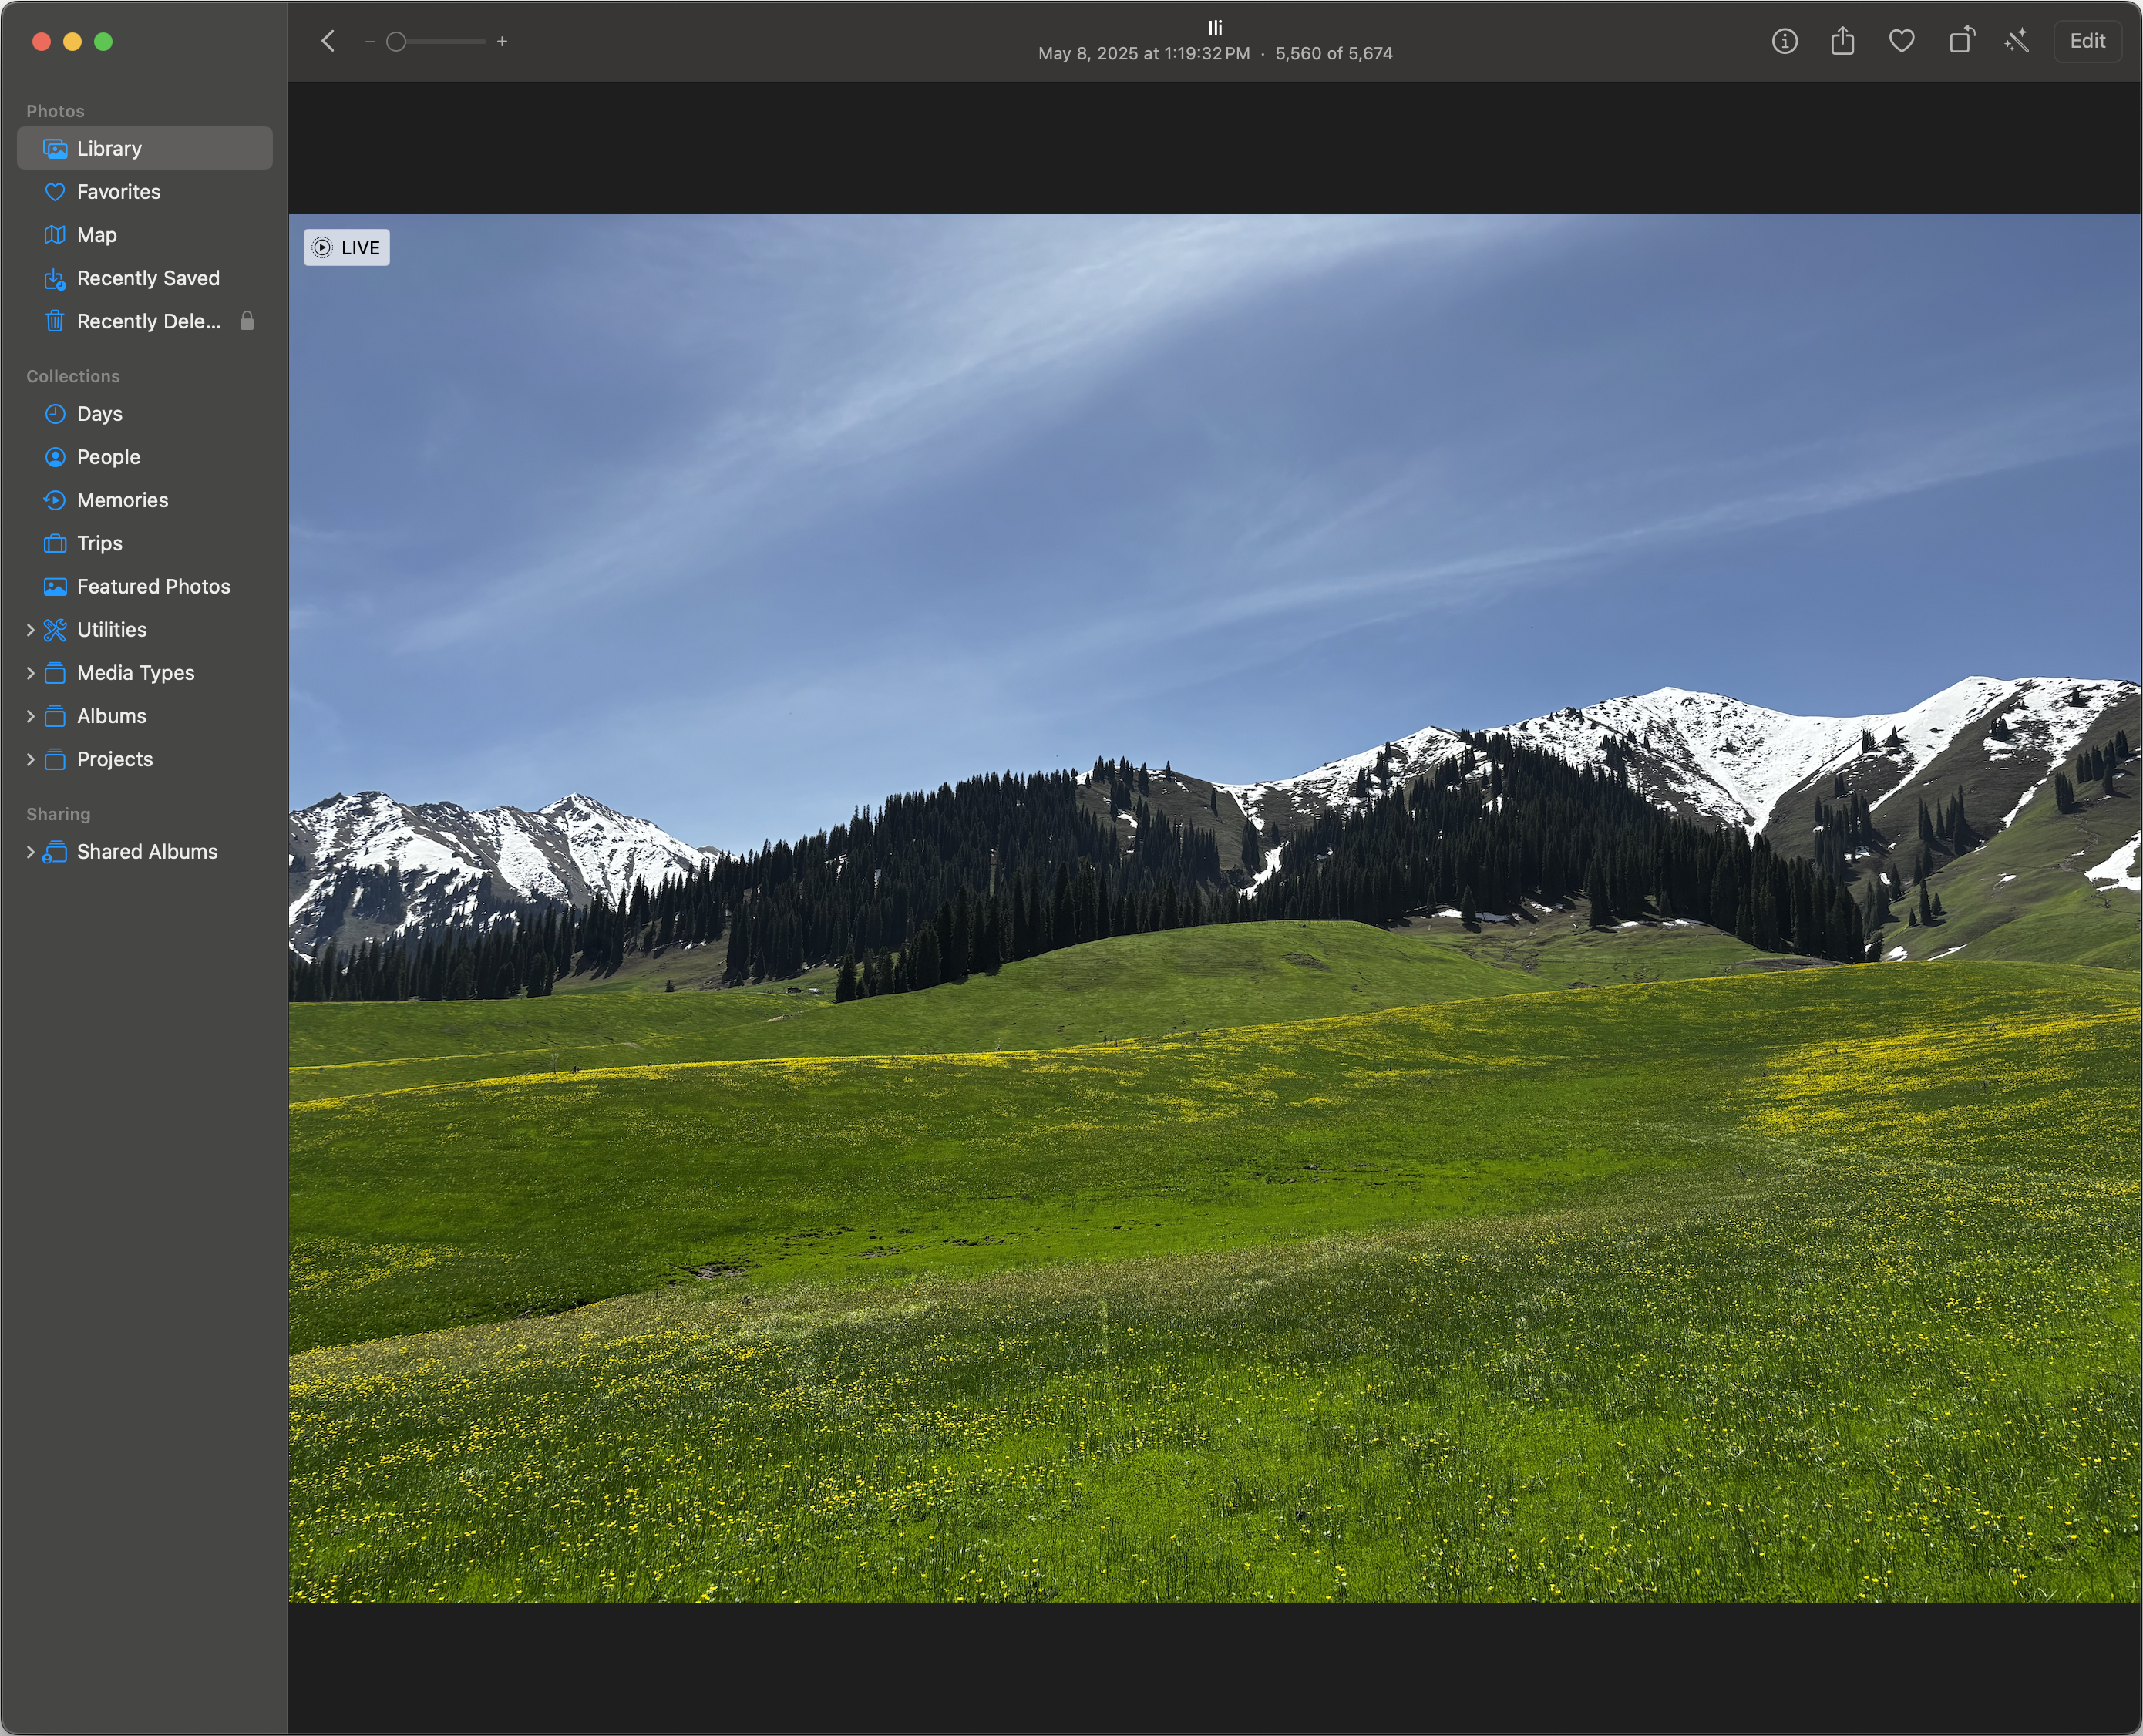Rotate the photo using the toolbar icon
The width and height of the screenshot is (2143, 1736).
(1960, 41)
